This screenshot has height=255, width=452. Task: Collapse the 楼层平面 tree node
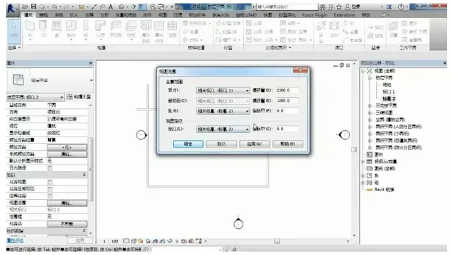click(370, 78)
